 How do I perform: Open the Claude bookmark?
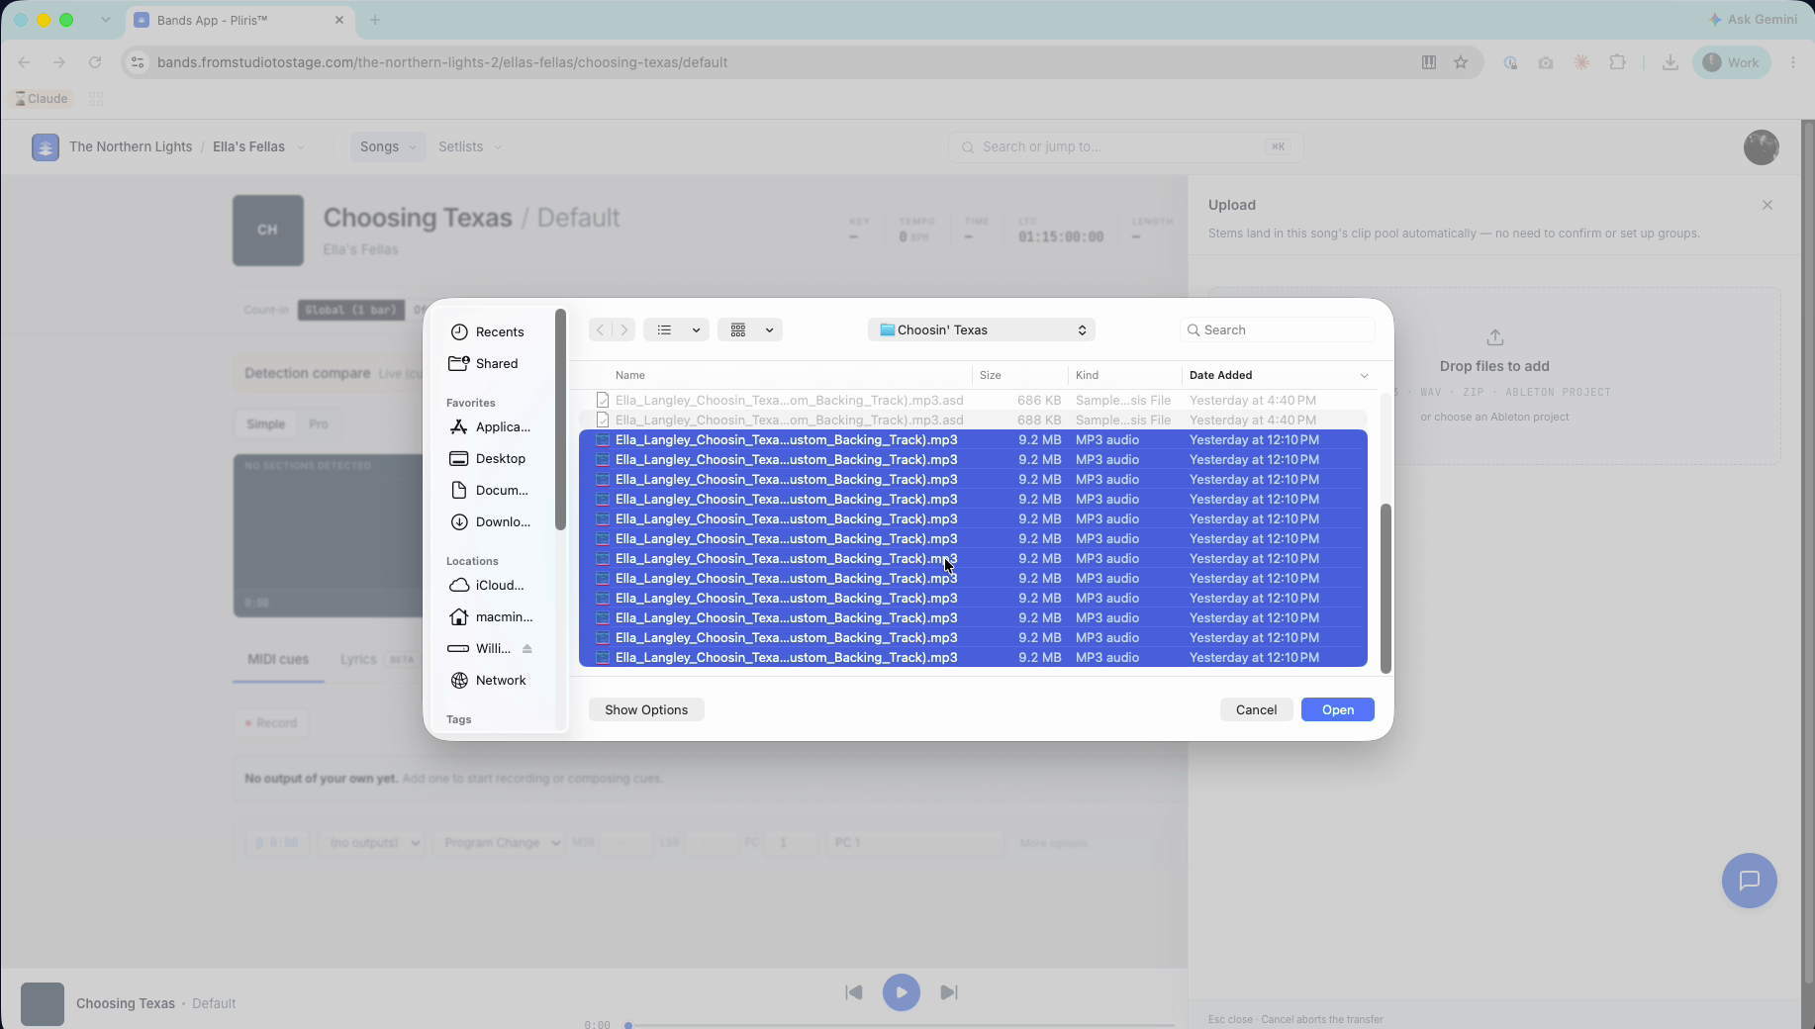42,99
